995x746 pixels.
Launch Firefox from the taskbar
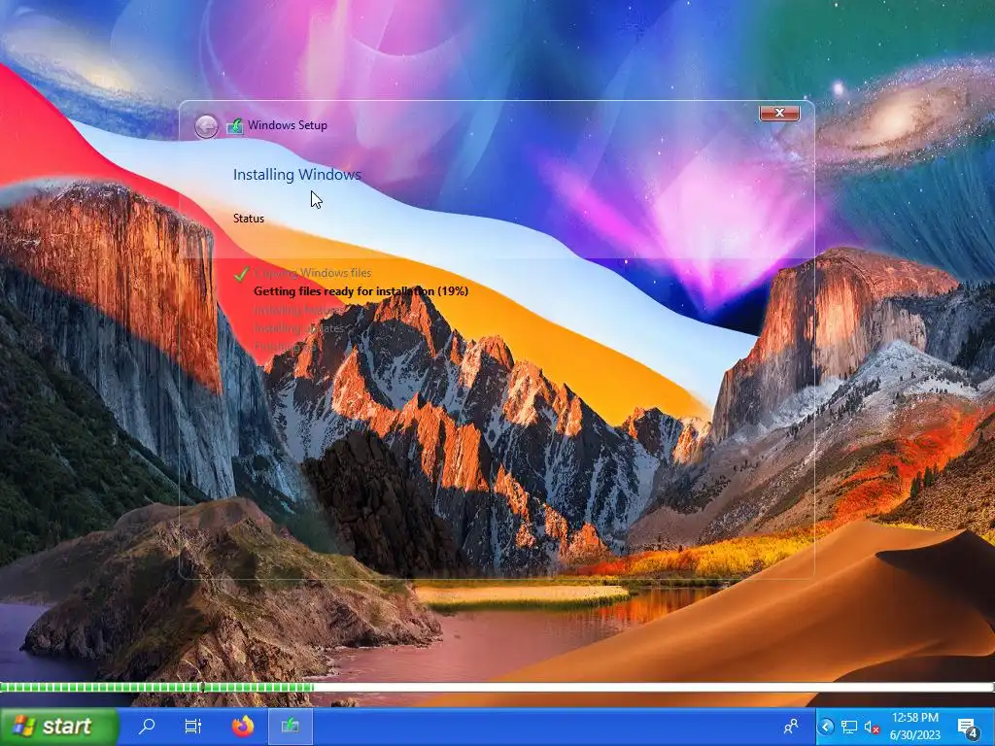tap(242, 726)
